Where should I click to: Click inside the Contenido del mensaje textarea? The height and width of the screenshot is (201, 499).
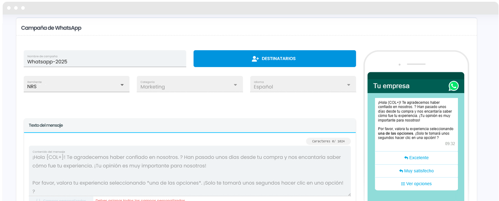pos(190,171)
